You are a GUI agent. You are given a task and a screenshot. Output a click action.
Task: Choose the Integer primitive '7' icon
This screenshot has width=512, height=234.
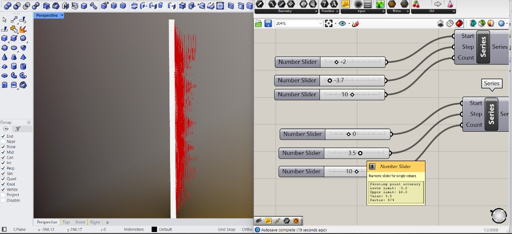coord(324,4)
